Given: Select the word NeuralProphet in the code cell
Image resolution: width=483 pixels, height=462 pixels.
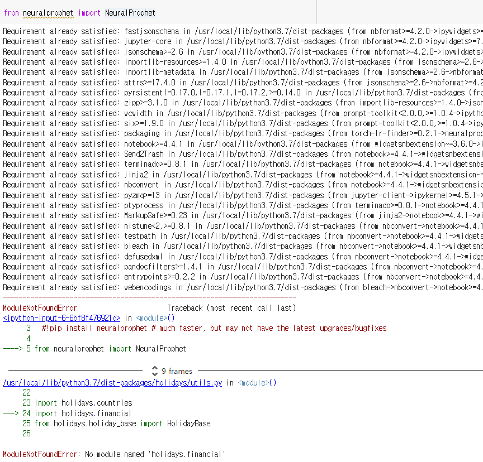Looking at the screenshot, I should tap(130, 12).
